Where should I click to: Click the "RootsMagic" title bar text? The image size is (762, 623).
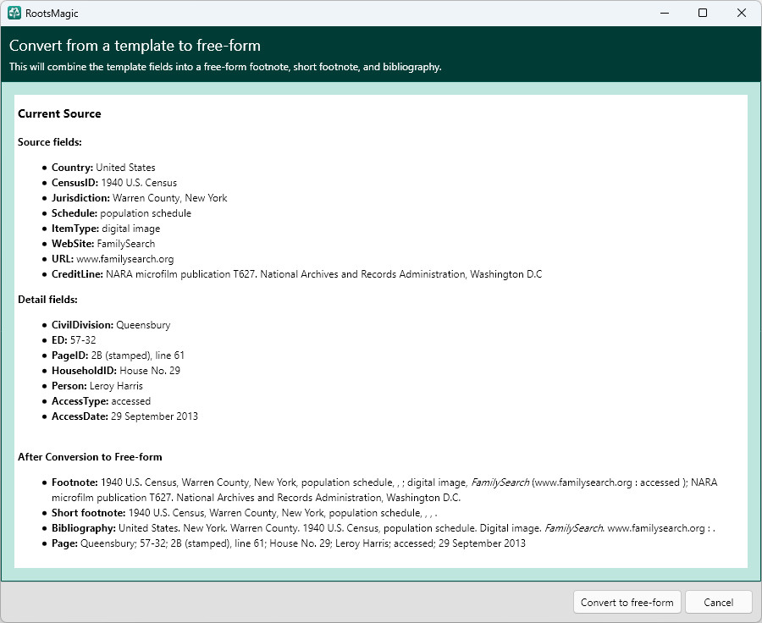[x=52, y=14]
